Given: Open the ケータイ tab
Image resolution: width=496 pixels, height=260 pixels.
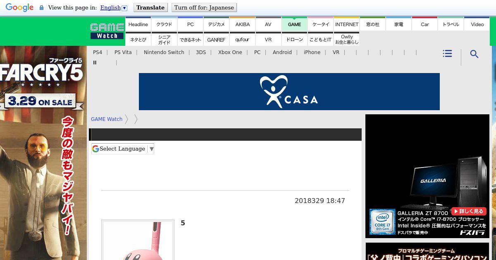Looking at the screenshot, I should click(x=320, y=24).
